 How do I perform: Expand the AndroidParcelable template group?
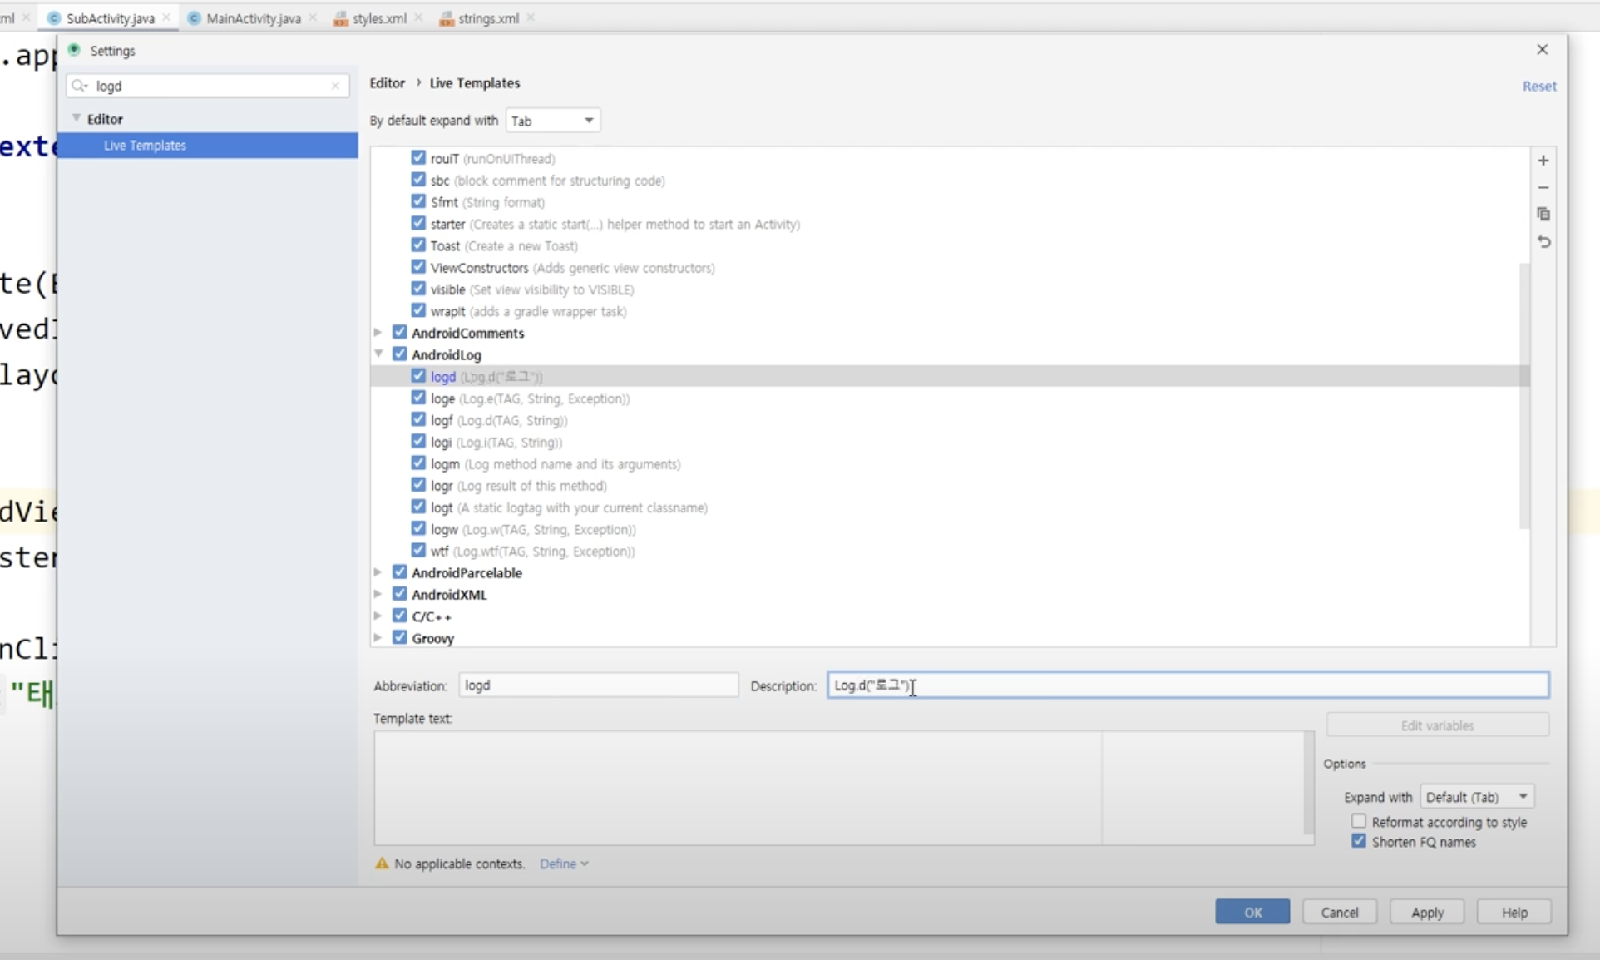tap(378, 572)
